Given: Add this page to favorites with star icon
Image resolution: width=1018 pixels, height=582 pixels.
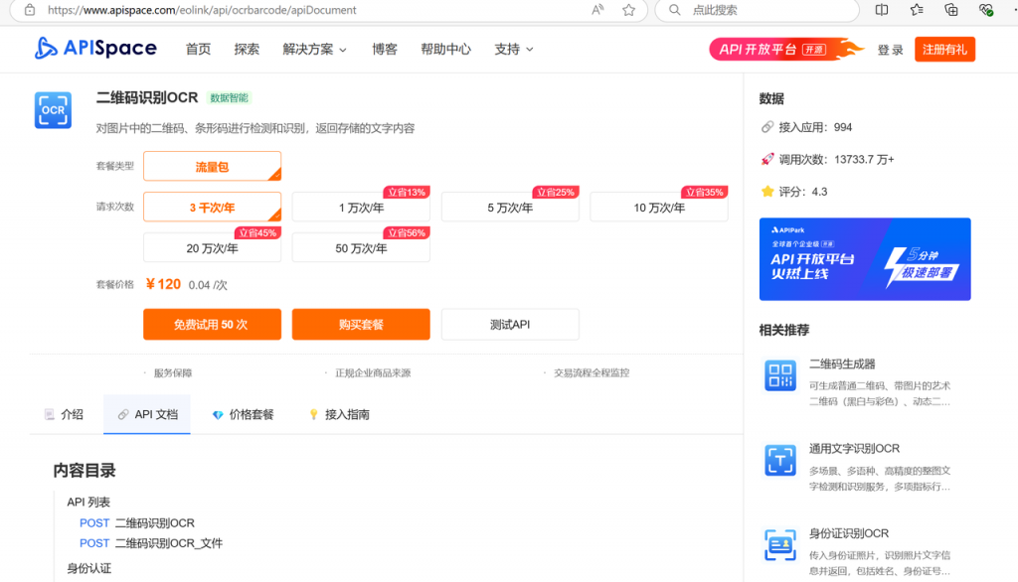Looking at the screenshot, I should tap(628, 10).
